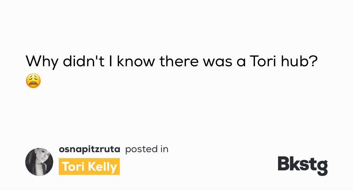Click the word 'was' in the post
Viewport: 353px width, 190px height.
pyautogui.click(x=217, y=62)
